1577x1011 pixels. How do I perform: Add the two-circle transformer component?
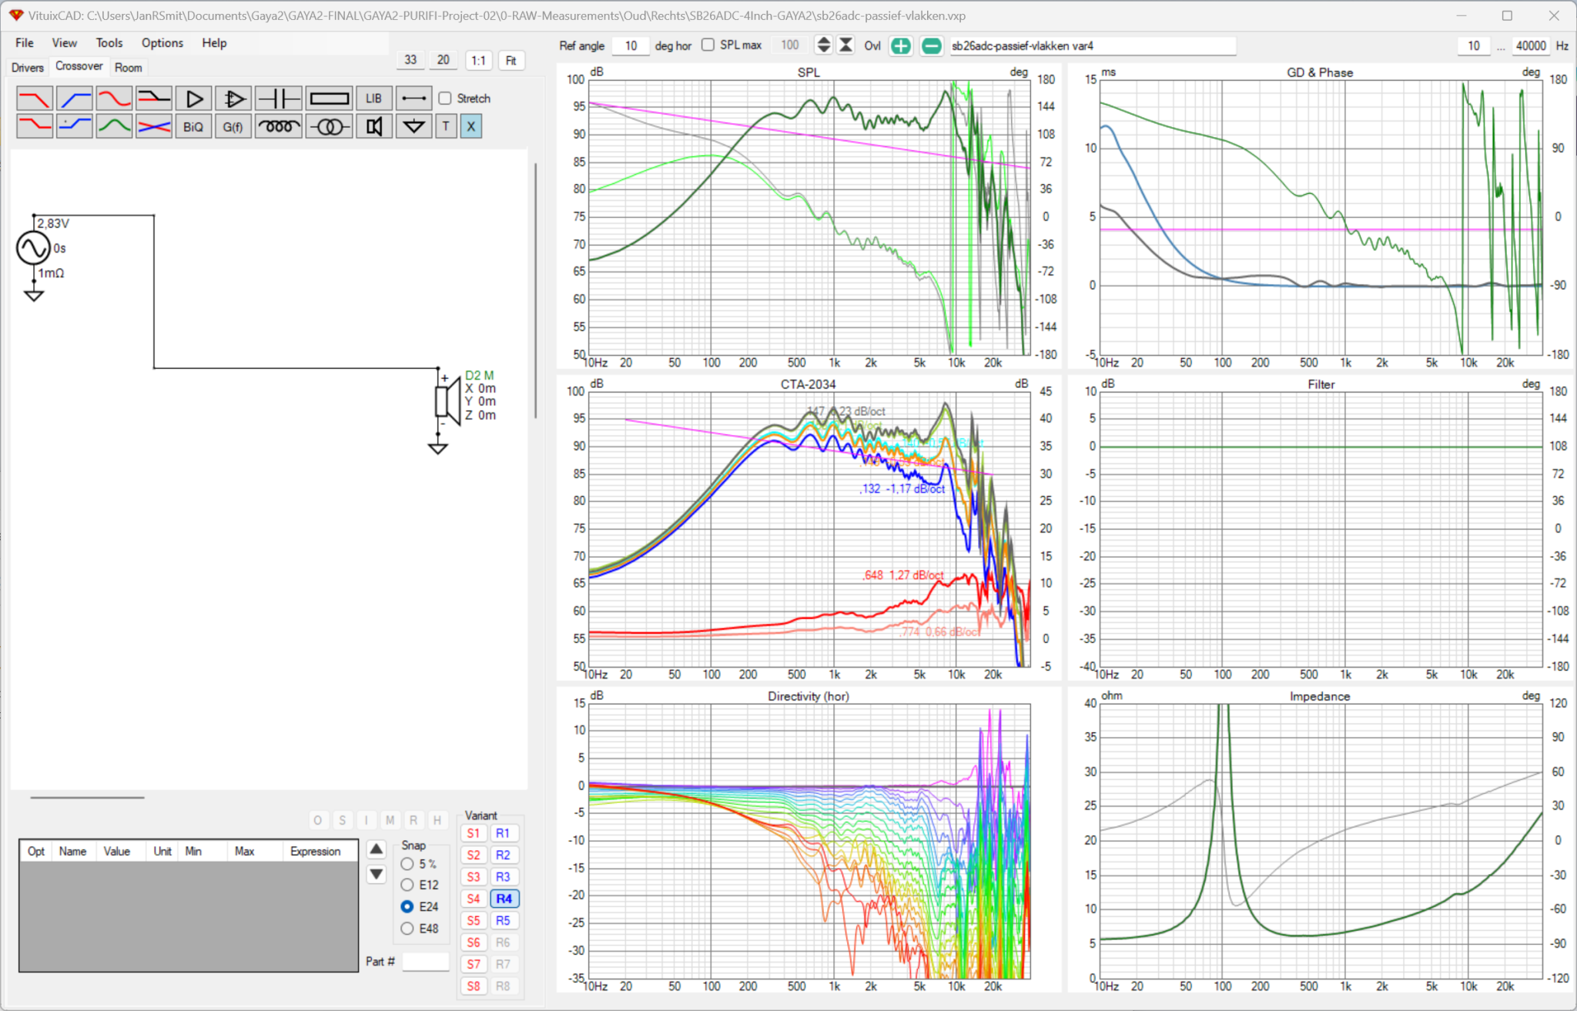(330, 126)
